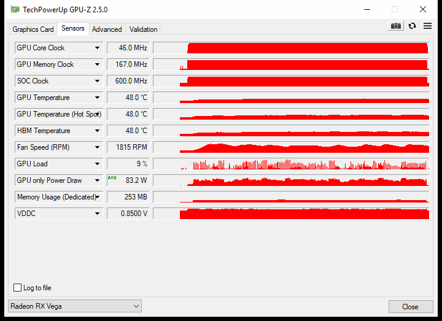Open the GPU Load sensor dropdown
The image size is (442, 321).
pos(59,164)
